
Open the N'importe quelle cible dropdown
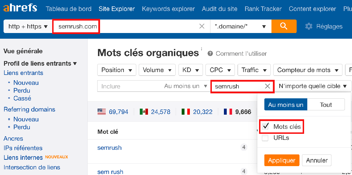[313, 86]
